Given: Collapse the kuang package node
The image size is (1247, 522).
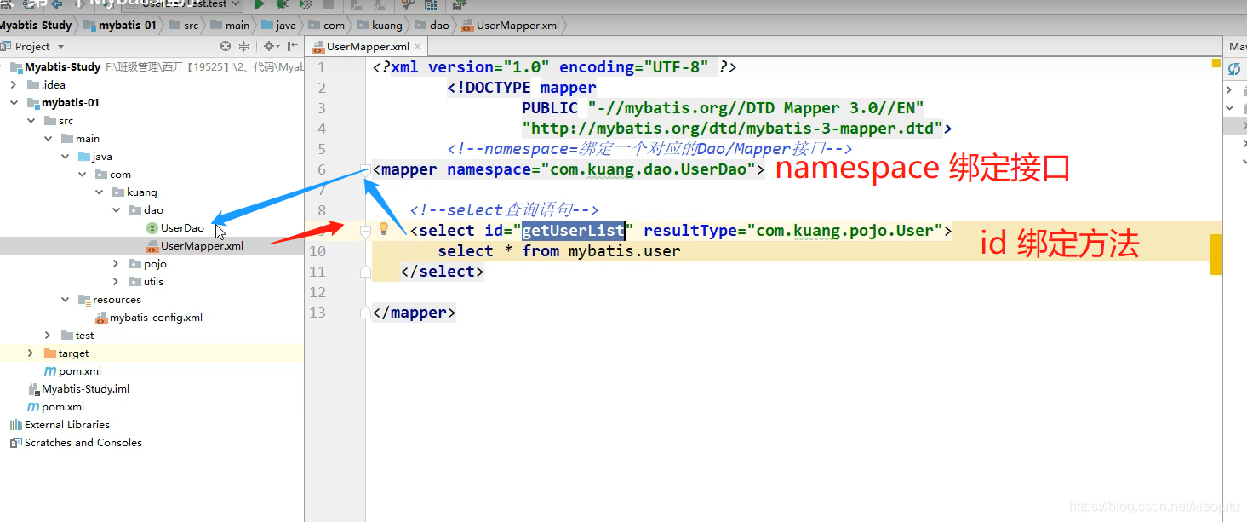Looking at the screenshot, I should [x=100, y=192].
